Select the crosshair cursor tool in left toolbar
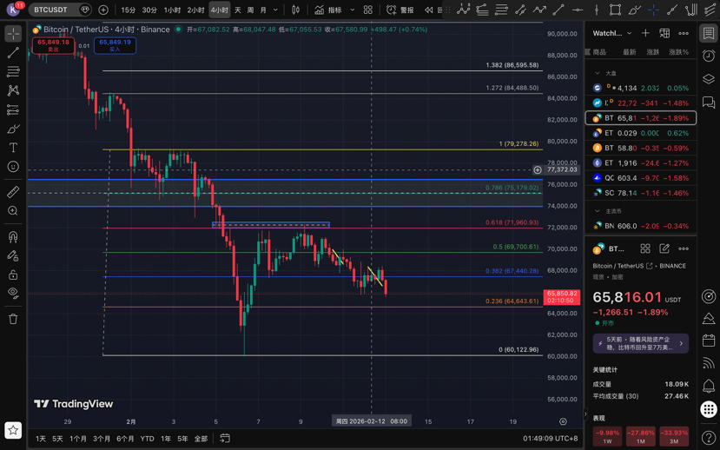Viewport: 720px width, 450px height. click(x=13, y=34)
